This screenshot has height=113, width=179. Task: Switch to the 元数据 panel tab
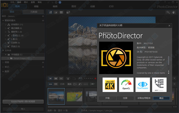click(x=34, y=12)
